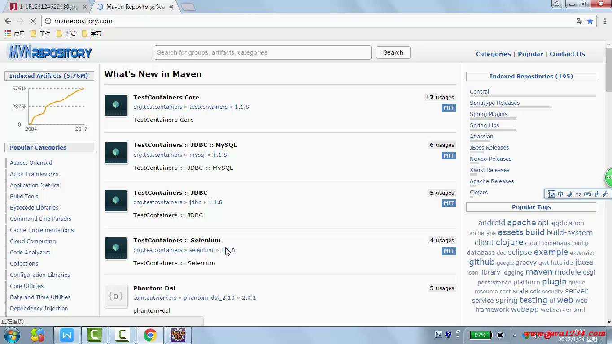
Task: Click the IME soft keyboard icon
Action: pos(587,194)
